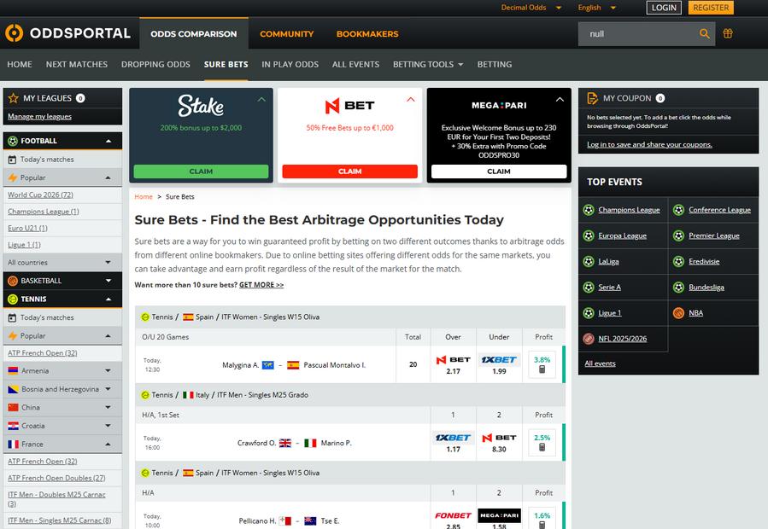Click the Armenia flag icon
Image resolution: width=768 pixels, height=529 pixels.
coord(13,371)
